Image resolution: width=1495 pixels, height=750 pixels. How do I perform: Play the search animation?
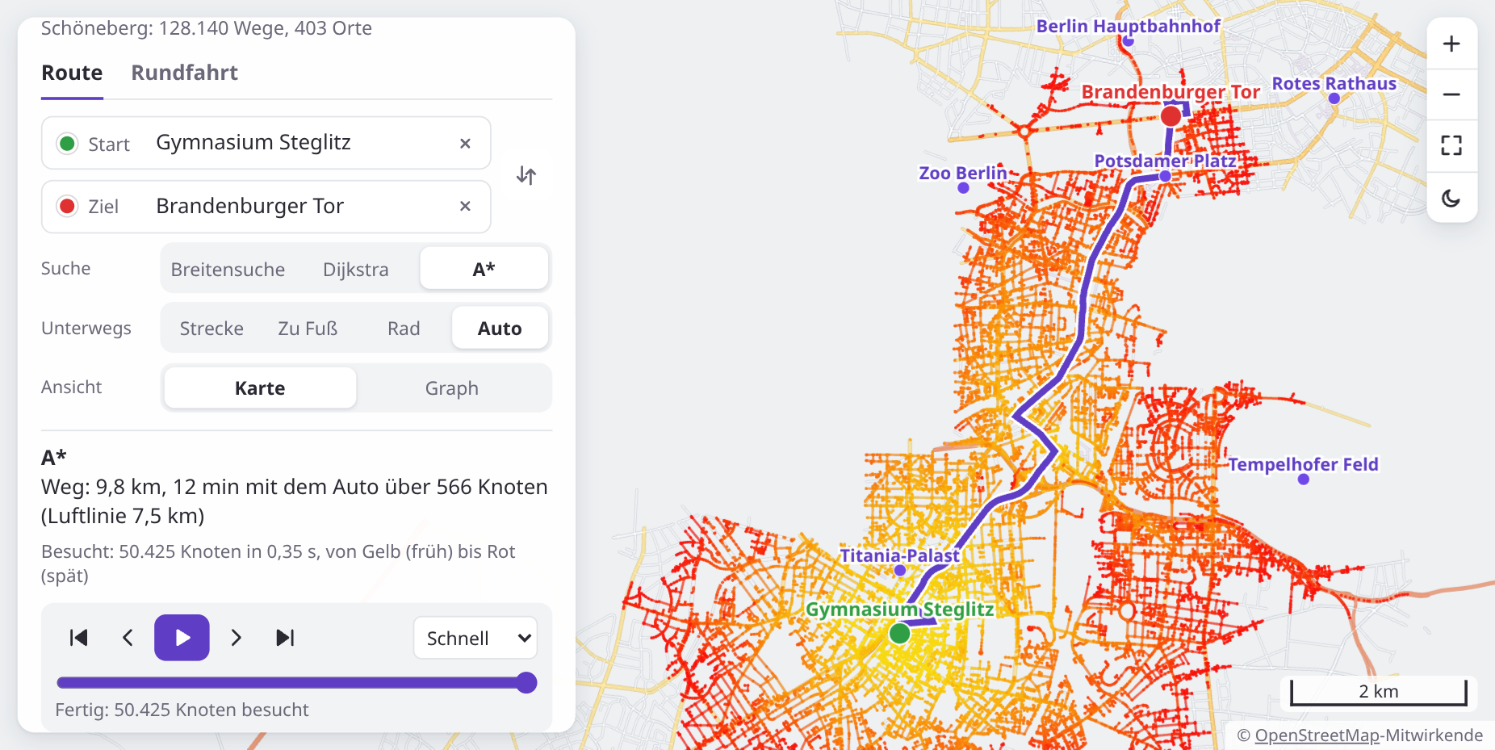click(x=182, y=638)
